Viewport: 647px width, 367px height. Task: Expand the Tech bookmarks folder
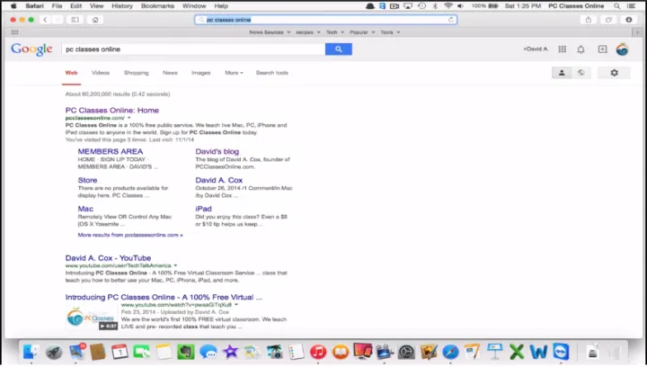point(335,31)
